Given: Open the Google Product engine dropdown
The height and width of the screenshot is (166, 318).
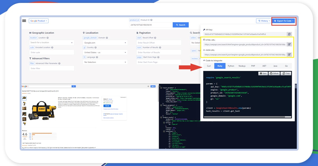Looking at the screenshot, I should tap(39, 21).
